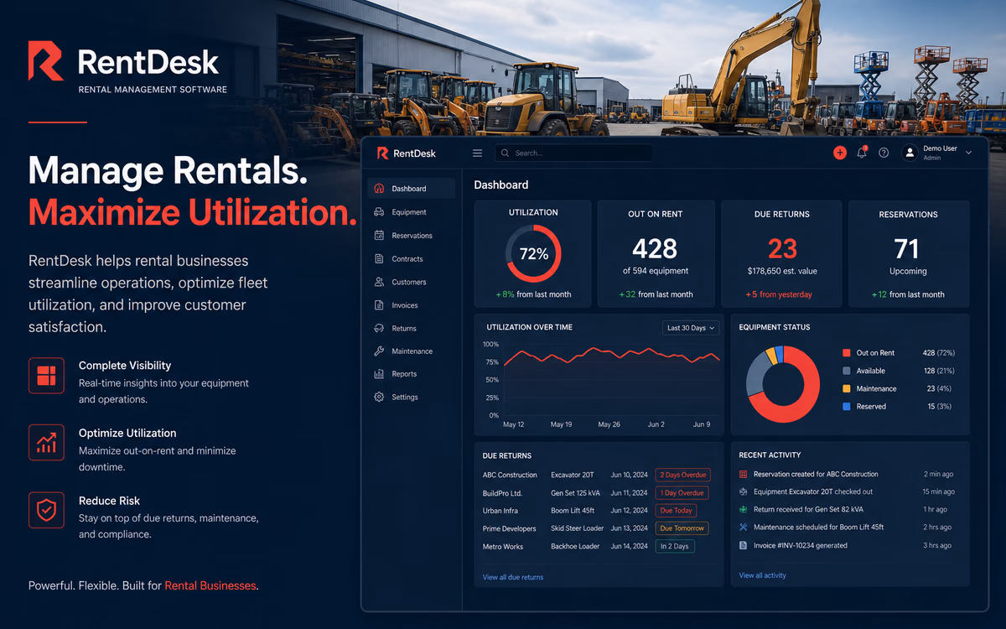Click the Returns icon in sidebar
1006x629 pixels.
coord(379,328)
